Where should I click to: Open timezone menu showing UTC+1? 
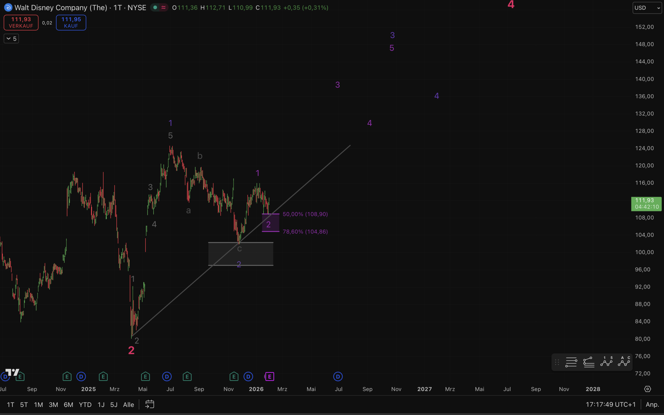click(611, 405)
